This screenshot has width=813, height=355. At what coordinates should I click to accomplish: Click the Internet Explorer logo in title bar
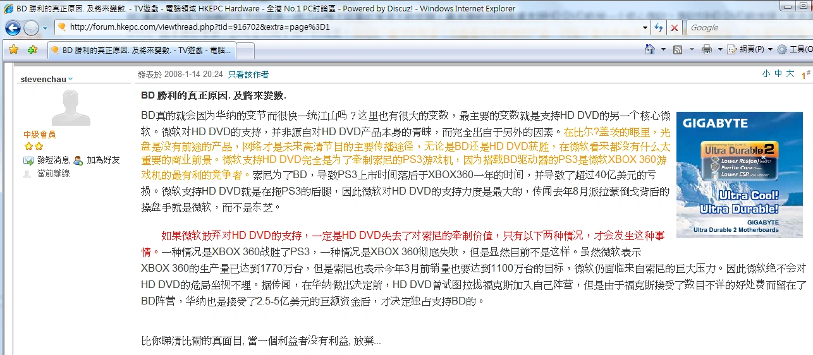pos(8,9)
